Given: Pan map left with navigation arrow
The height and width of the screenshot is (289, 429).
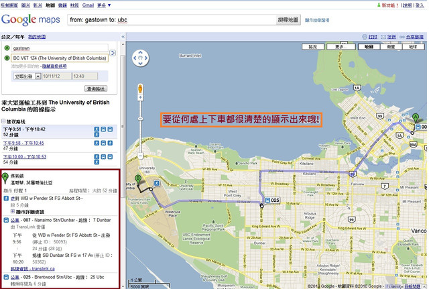Looking at the screenshot, I should point(134,58).
